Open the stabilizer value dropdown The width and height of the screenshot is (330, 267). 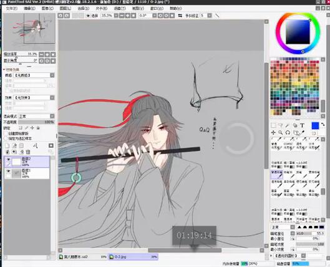(x=210, y=16)
